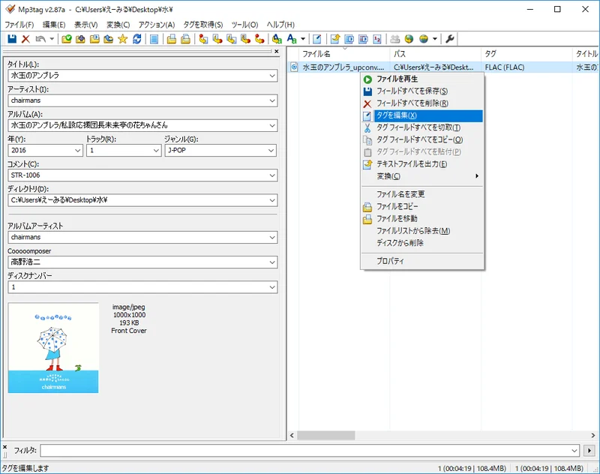Expand the フィルタ dropdown at bottom
The image size is (600, 474).
point(574,450)
